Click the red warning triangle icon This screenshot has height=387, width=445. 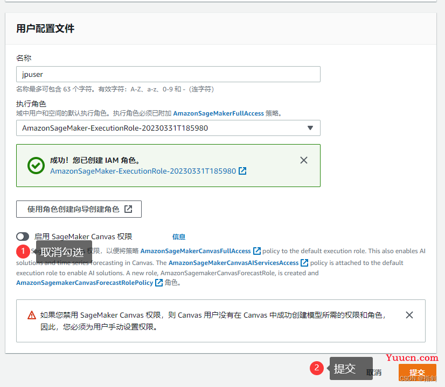32,315
